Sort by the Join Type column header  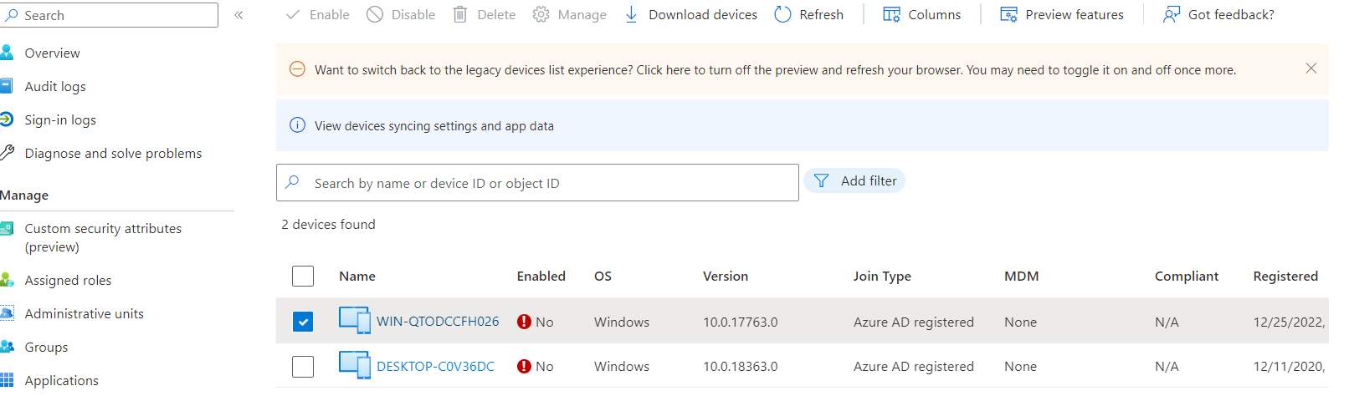[x=882, y=276]
